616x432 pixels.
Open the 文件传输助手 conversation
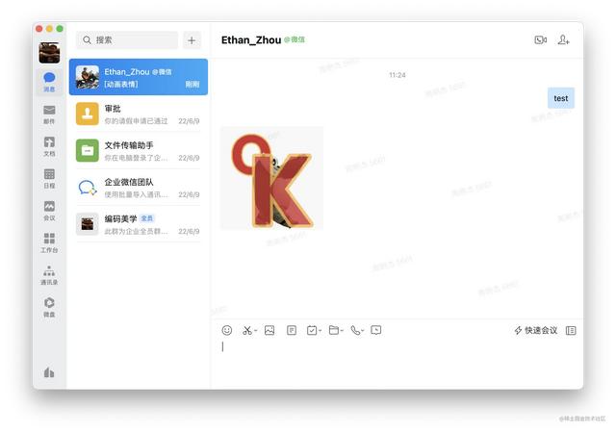(139, 151)
